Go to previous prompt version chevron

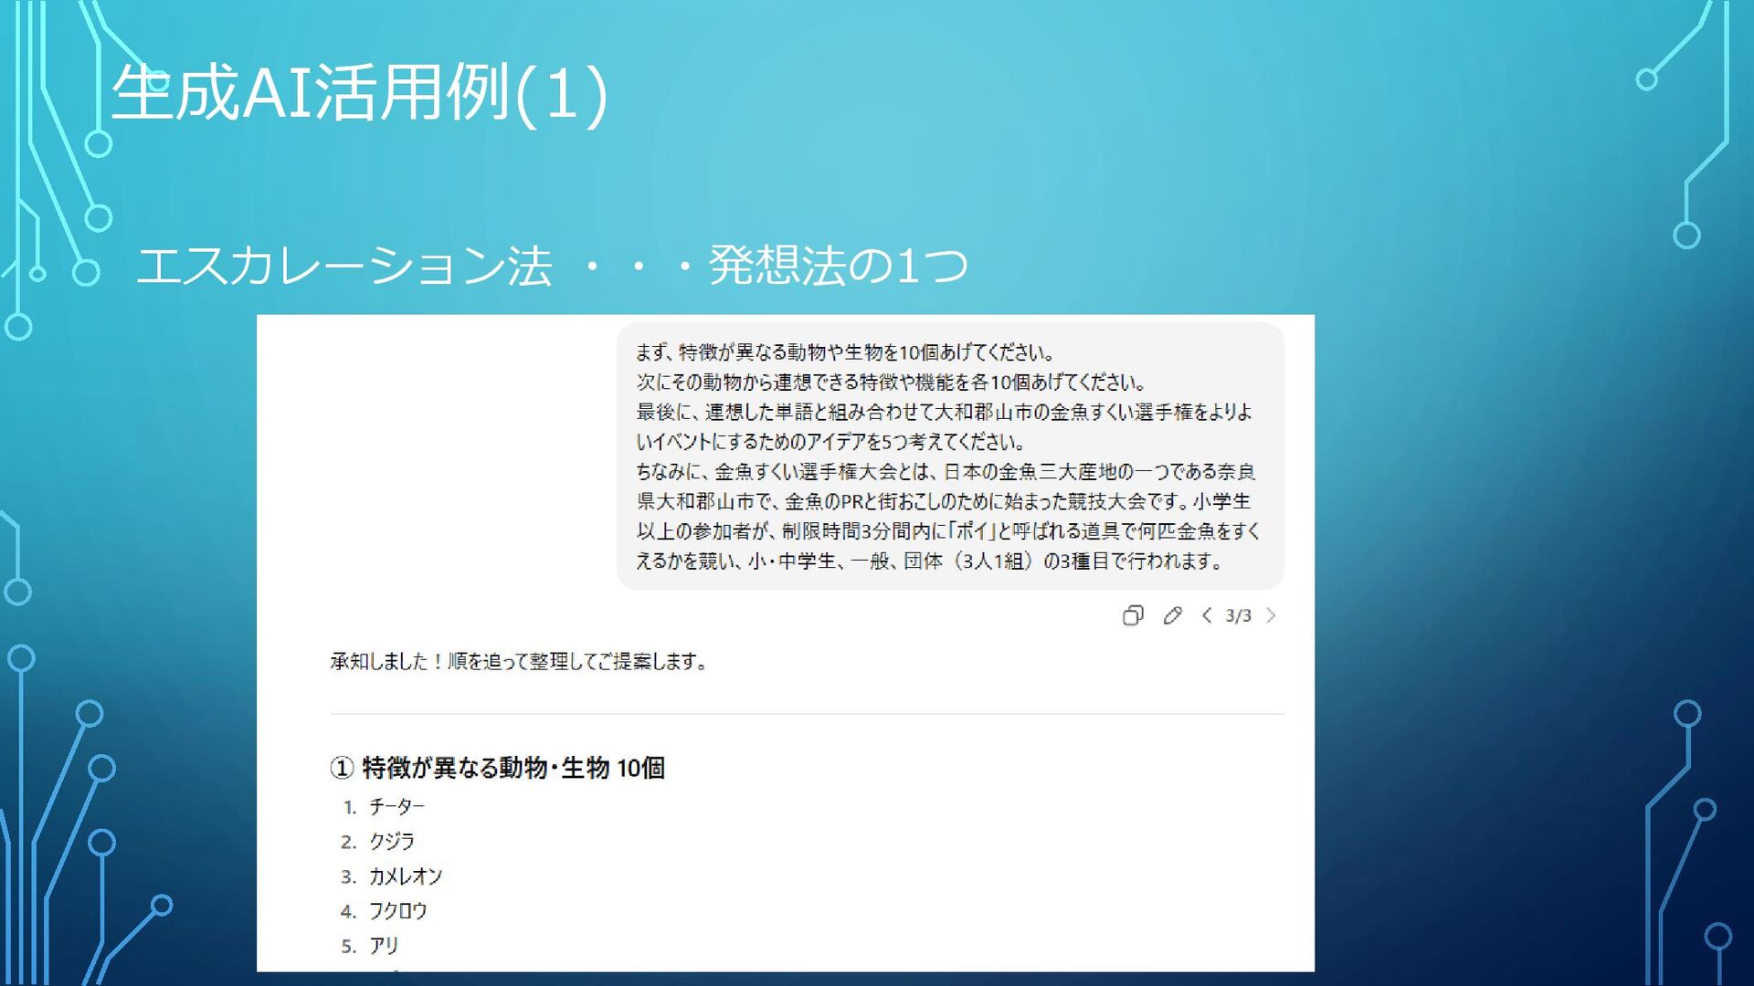pyautogui.click(x=1207, y=615)
